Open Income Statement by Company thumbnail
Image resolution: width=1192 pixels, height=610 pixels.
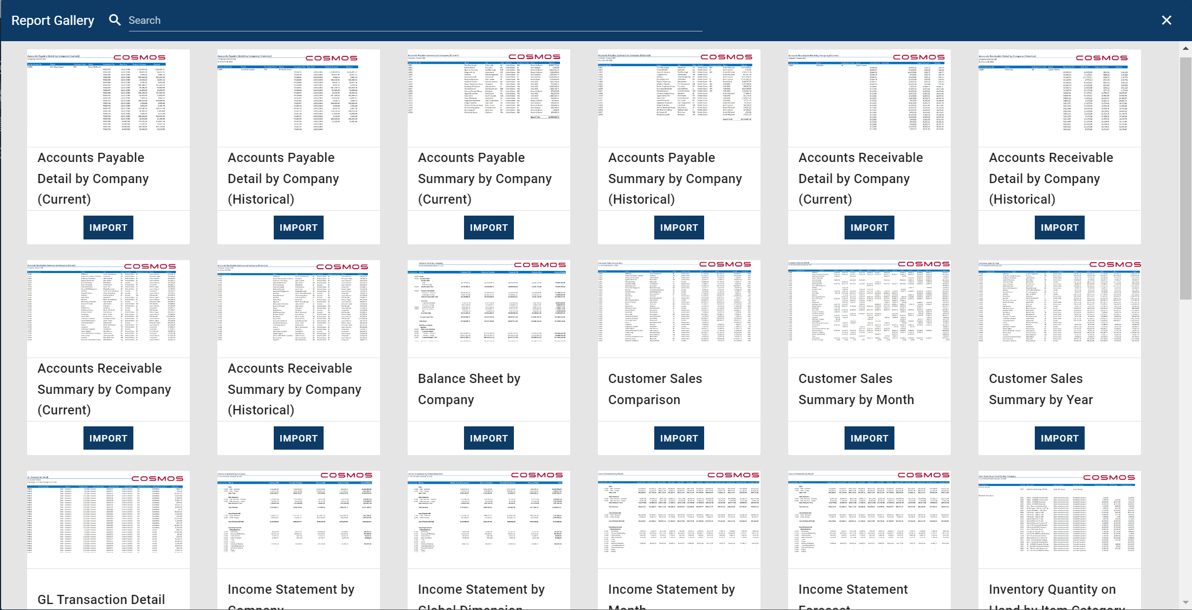[299, 520]
